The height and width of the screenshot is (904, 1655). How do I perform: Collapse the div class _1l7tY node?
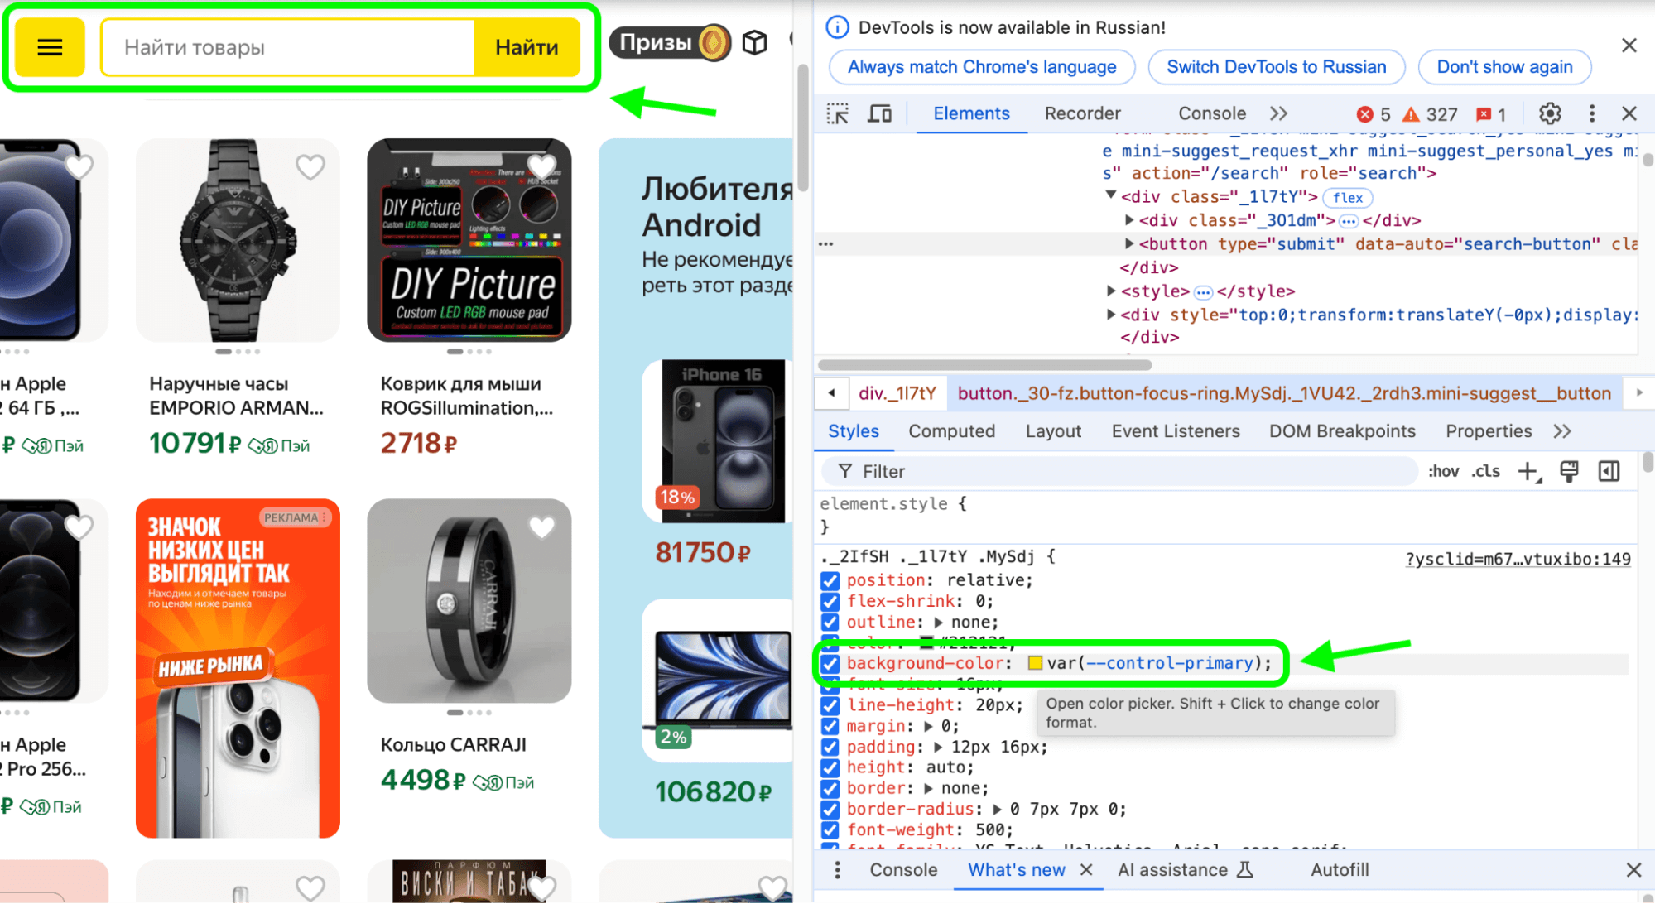tap(1111, 196)
